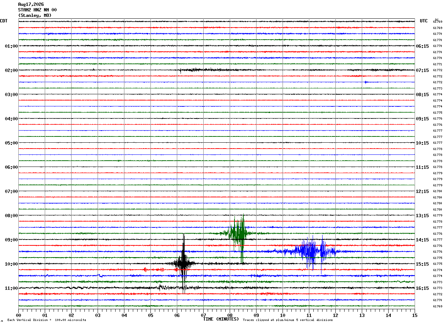
Task: Click the 15 minute tick on time axis
Action: (415, 315)
